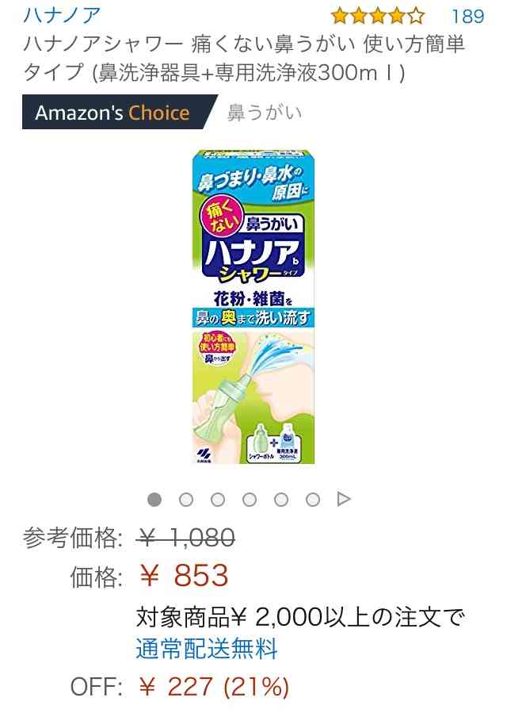
Task: Select the fifth image carousel dot
Action: pyautogui.click(x=281, y=500)
